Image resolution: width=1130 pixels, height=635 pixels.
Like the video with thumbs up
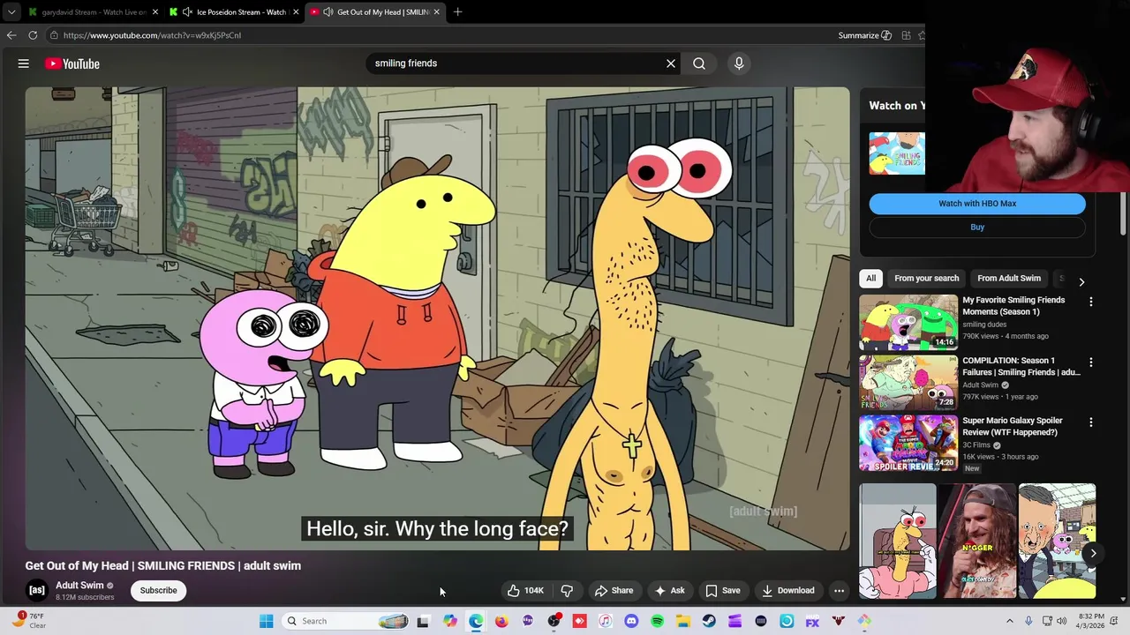(x=525, y=590)
